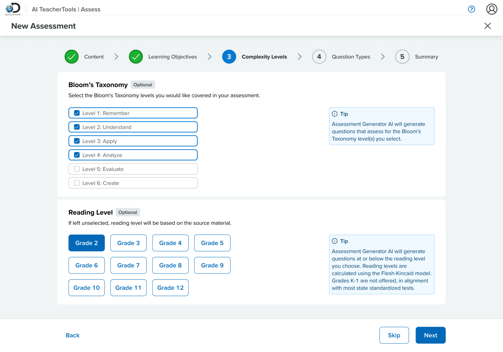Click chevron after Content step
The height and width of the screenshot is (352, 503).
[x=116, y=57]
